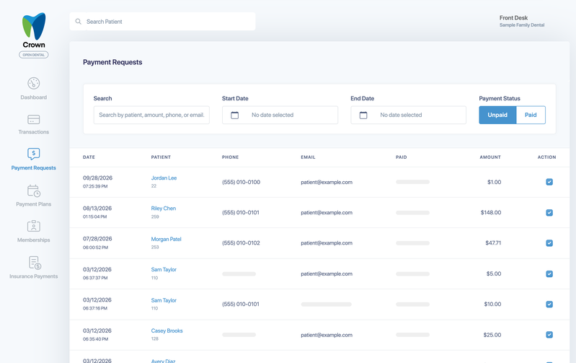Click the $25.00 amount
576x363 pixels.
492,335
